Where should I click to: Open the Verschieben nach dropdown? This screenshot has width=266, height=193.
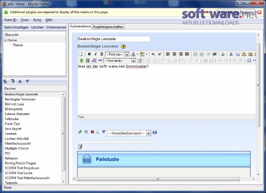[x=129, y=133]
